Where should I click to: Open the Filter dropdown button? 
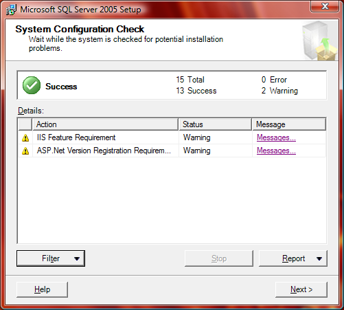(51, 258)
